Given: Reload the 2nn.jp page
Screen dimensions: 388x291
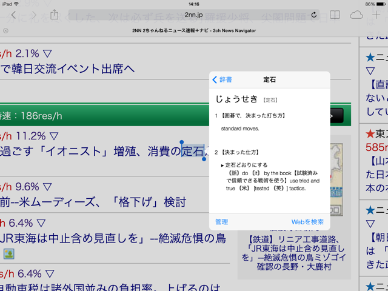Looking at the screenshot, I should (314, 15).
